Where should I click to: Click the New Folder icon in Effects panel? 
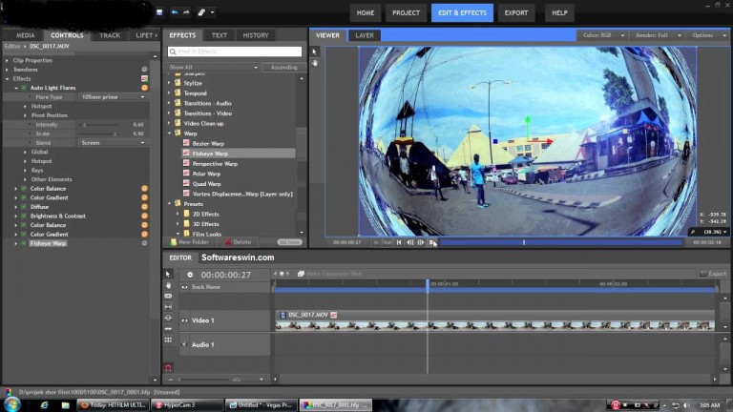click(x=173, y=242)
